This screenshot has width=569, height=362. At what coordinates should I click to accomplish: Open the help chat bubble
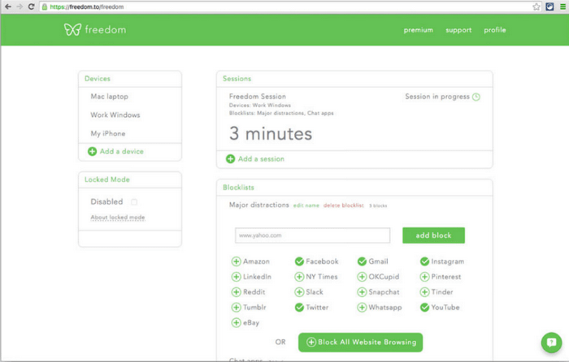(x=551, y=343)
